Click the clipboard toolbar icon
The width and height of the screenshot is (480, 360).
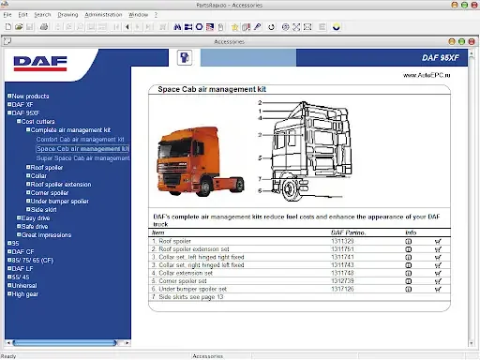pyautogui.click(x=221, y=27)
